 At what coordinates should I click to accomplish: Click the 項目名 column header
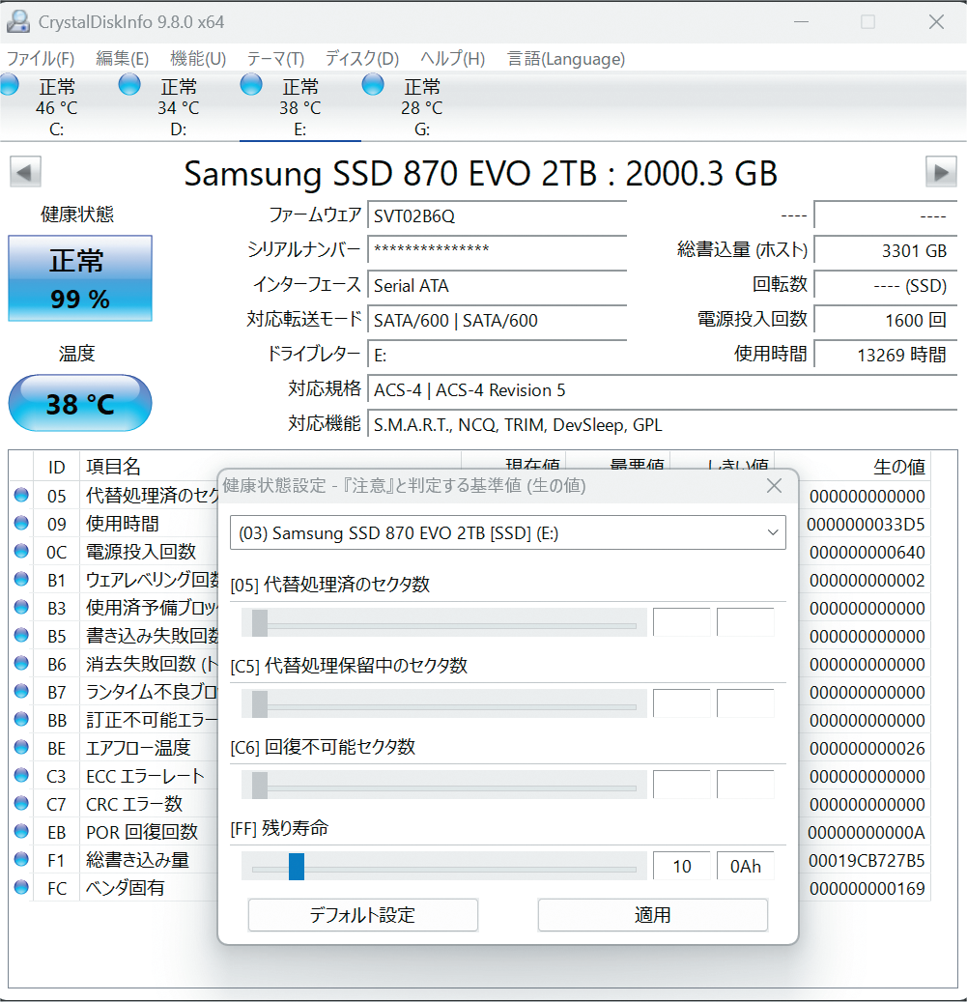click(114, 467)
